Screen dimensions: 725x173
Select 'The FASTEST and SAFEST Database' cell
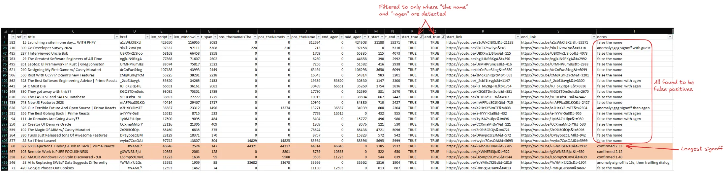pyautogui.click(x=73, y=97)
